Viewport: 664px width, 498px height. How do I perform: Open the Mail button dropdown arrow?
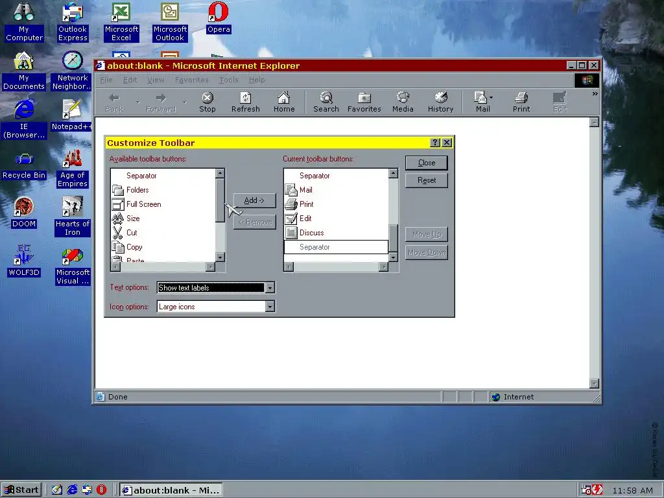coord(491,98)
